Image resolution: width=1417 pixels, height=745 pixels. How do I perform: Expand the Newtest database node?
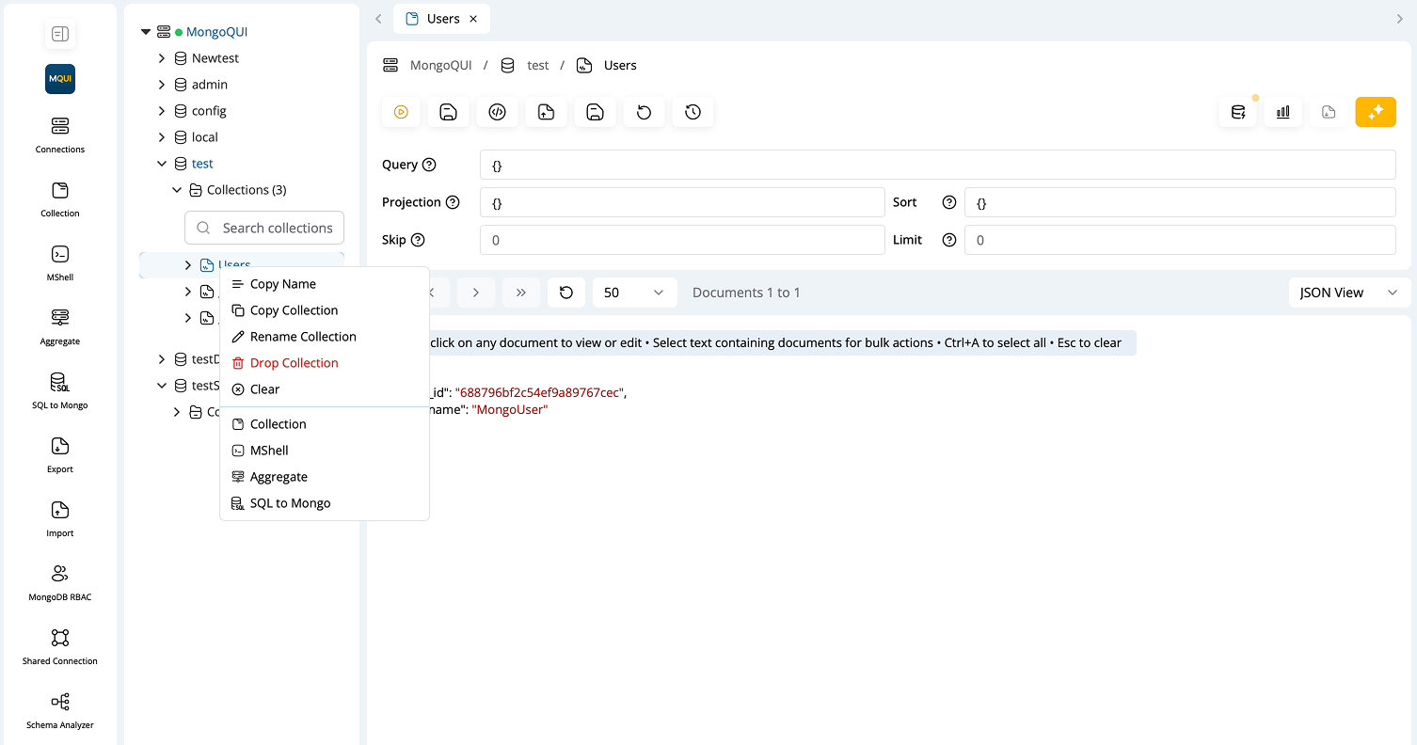[162, 58]
